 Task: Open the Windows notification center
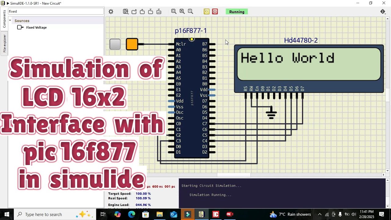coord(382,214)
